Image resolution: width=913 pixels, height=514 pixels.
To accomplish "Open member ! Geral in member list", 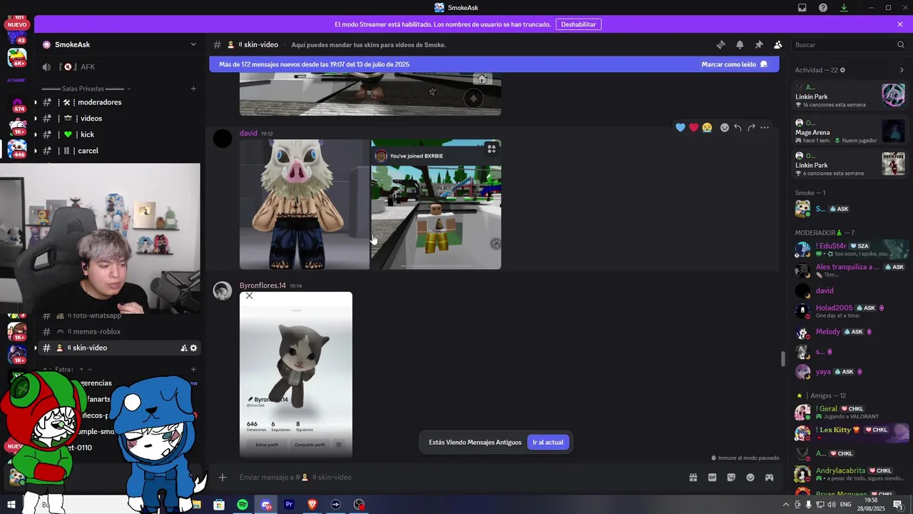I will [850, 412].
